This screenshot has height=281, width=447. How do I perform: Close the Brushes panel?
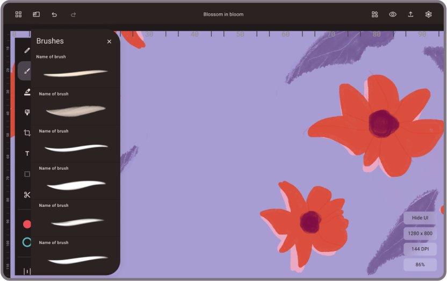tap(109, 41)
